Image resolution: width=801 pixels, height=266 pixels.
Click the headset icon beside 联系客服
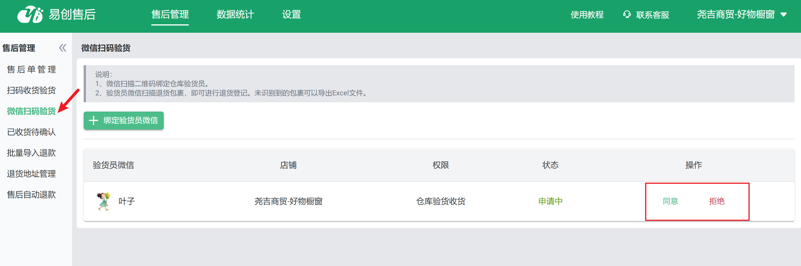[x=626, y=14]
